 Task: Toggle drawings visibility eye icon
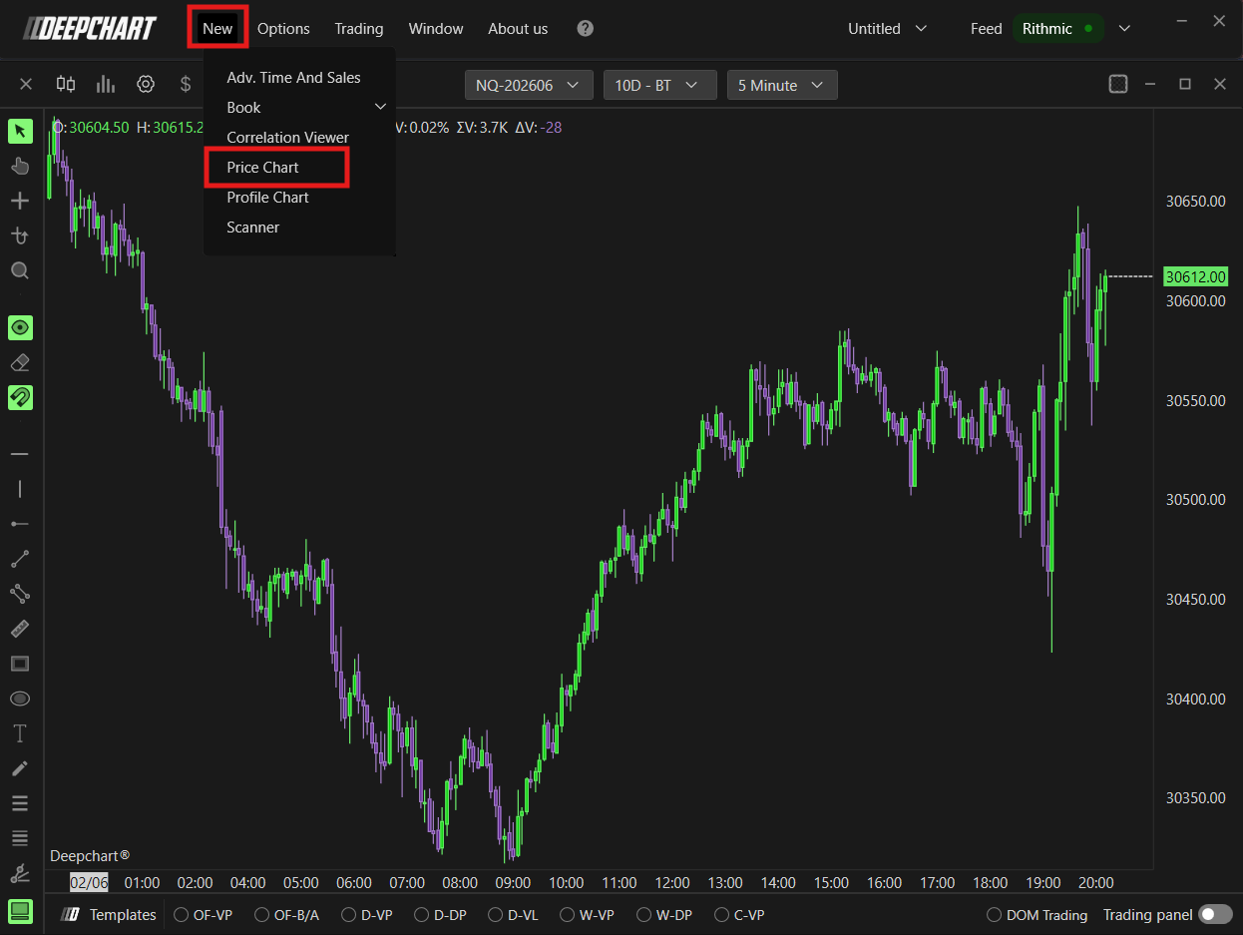tap(20, 327)
